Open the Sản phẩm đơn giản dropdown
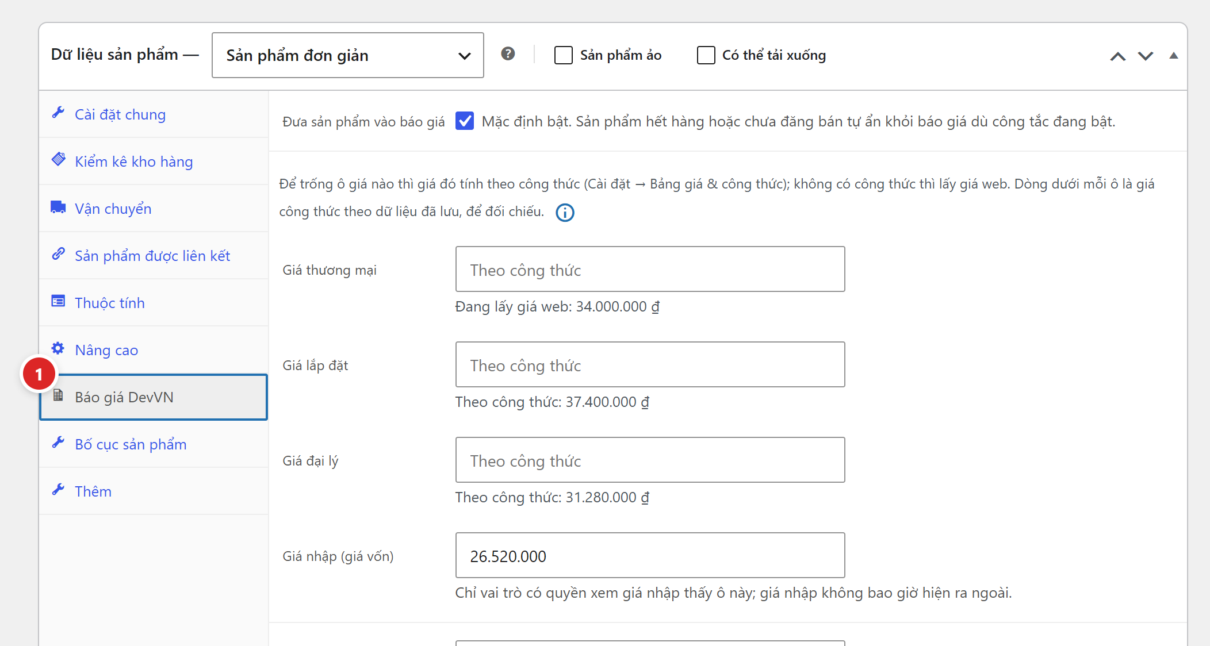1210x646 pixels. point(347,55)
